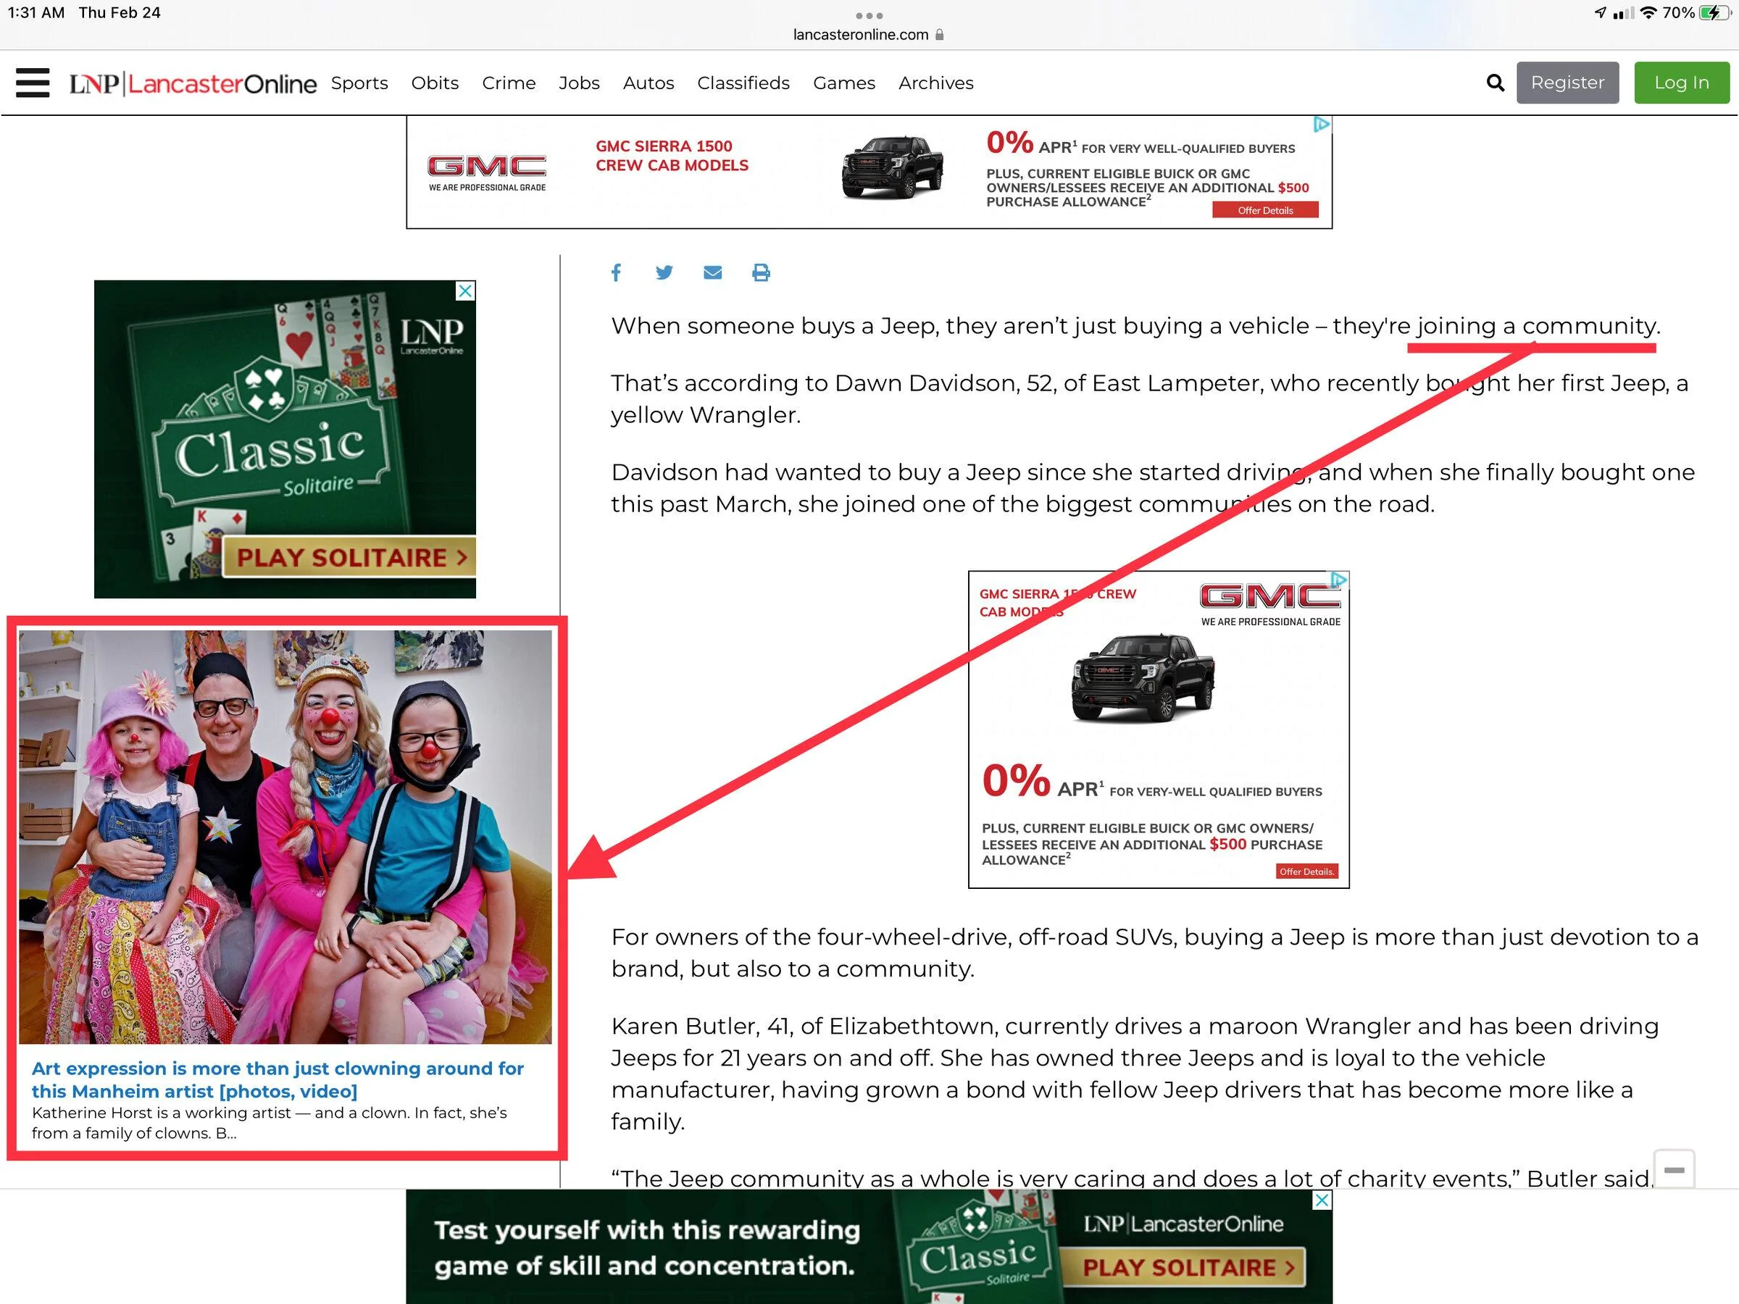Share article via Twitter icon
Image resolution: width=1739 pixels, height=1304 pixels.
click(x=664, y=272)
